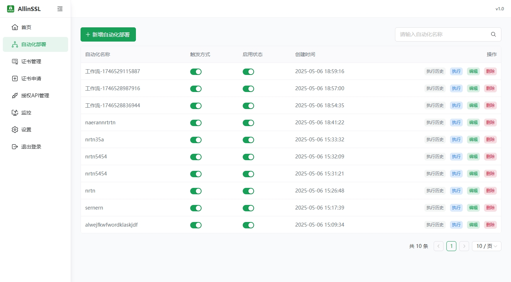
Task: Click the next page arrow
Action: pos(464,246)
